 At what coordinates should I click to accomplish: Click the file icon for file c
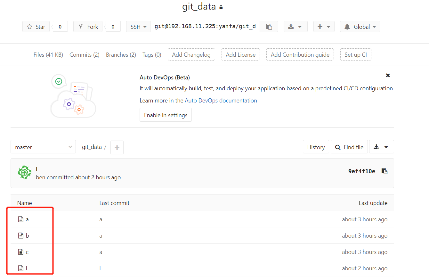(21, 252)
